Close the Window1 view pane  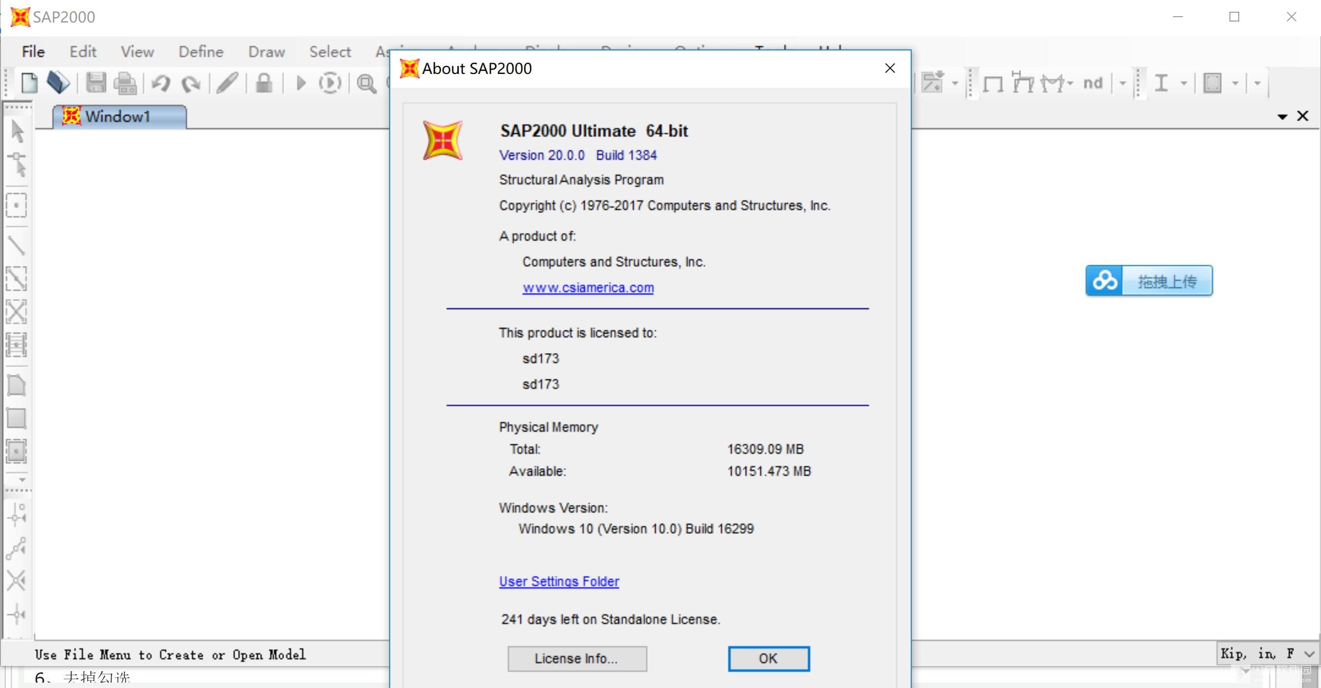coord(1302,117)
